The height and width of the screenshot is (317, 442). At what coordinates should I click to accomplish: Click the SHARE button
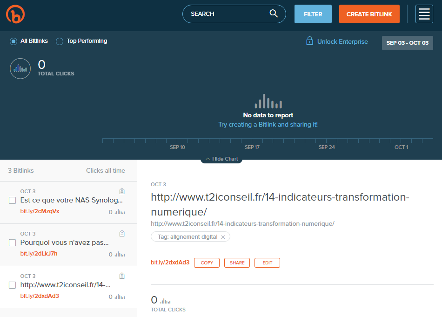coord(237,263)
